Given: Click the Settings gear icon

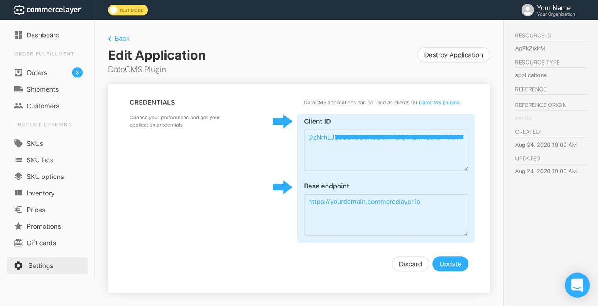Looking at the screenshot, I should pyautogui.click(x=18, y=265).
